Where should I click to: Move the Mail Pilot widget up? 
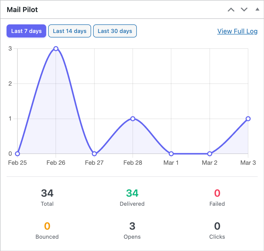231,10
